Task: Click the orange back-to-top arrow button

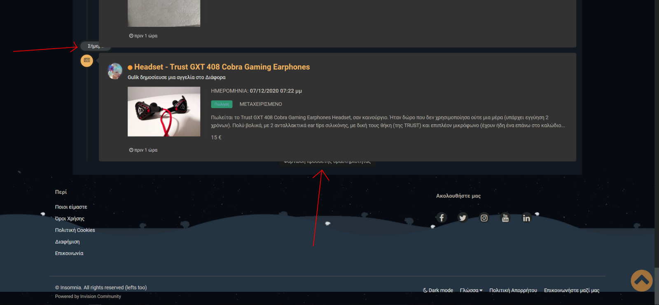Action: click(x=642, y=280)
